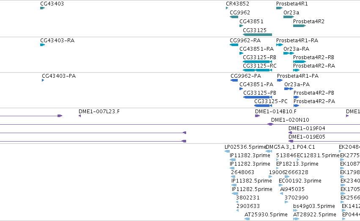Select transcript label Prosbeta4R2-RB
360x221 pixels.
[313, 57]
